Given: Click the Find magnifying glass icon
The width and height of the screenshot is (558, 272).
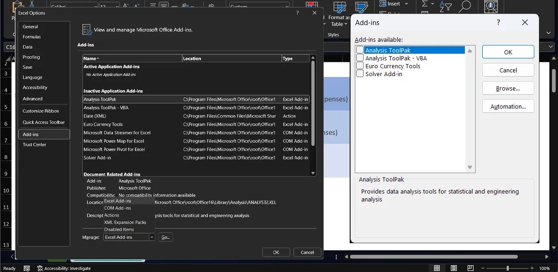Looking at the screenshot, I should tap(465, 6).
